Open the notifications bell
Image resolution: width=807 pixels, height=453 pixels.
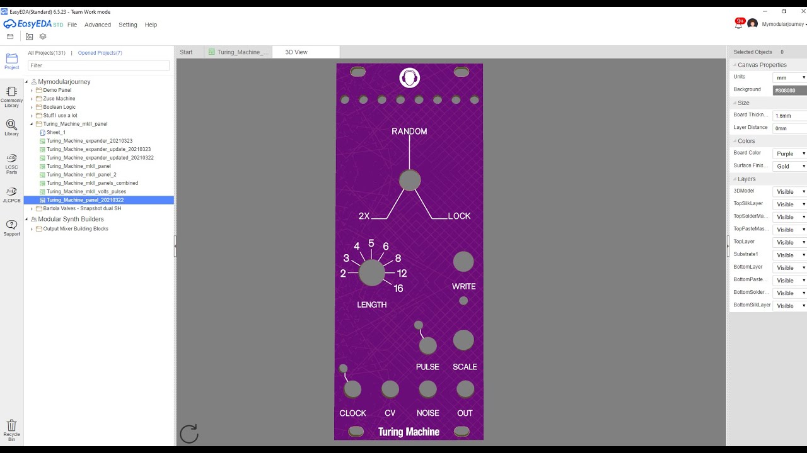tap(739, 24)
